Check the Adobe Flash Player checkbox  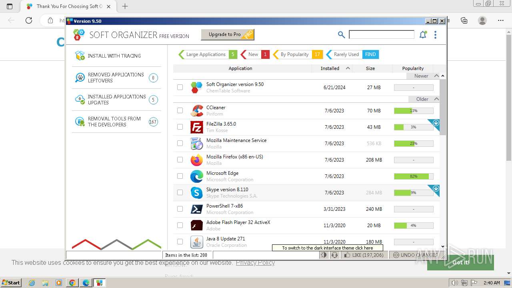coord(180,225)
